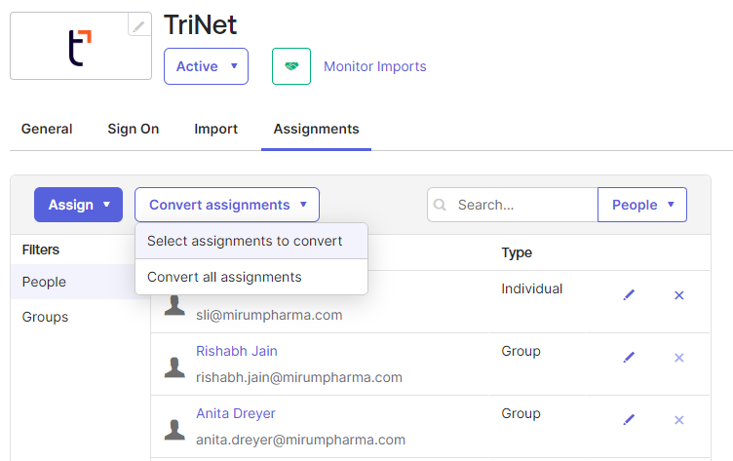Click the sli@mirumpharma.com email text
The width and height of the screenshot is (733, 461).
(269, 315)
